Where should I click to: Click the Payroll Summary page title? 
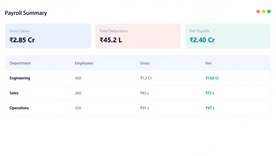pos(26,13)
